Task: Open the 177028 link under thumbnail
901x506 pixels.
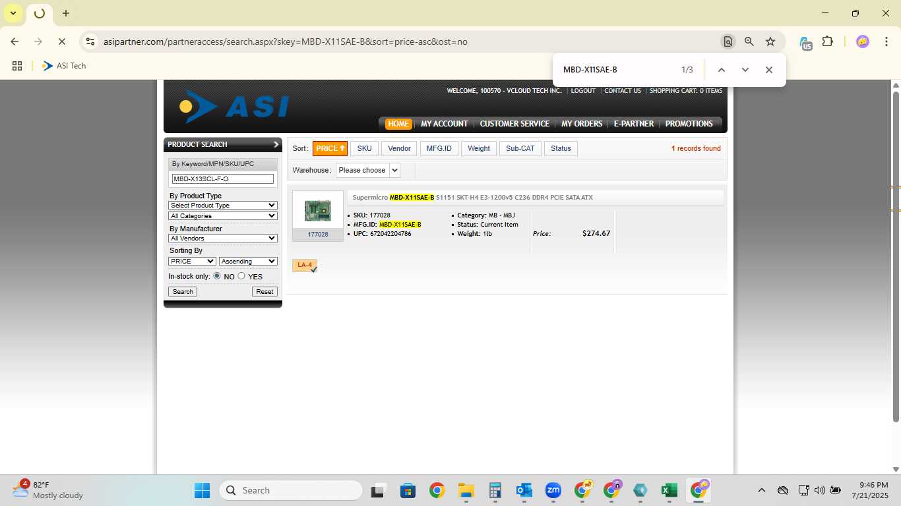Action: pyautogui.click(x=318, y=235)
